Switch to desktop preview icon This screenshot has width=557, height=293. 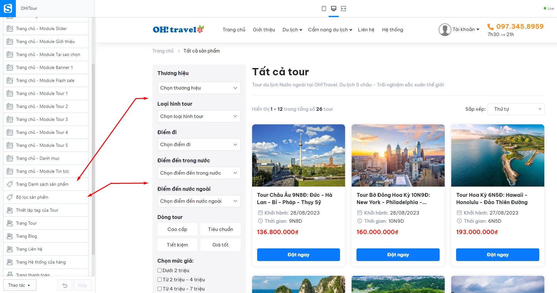pos(334,9)
